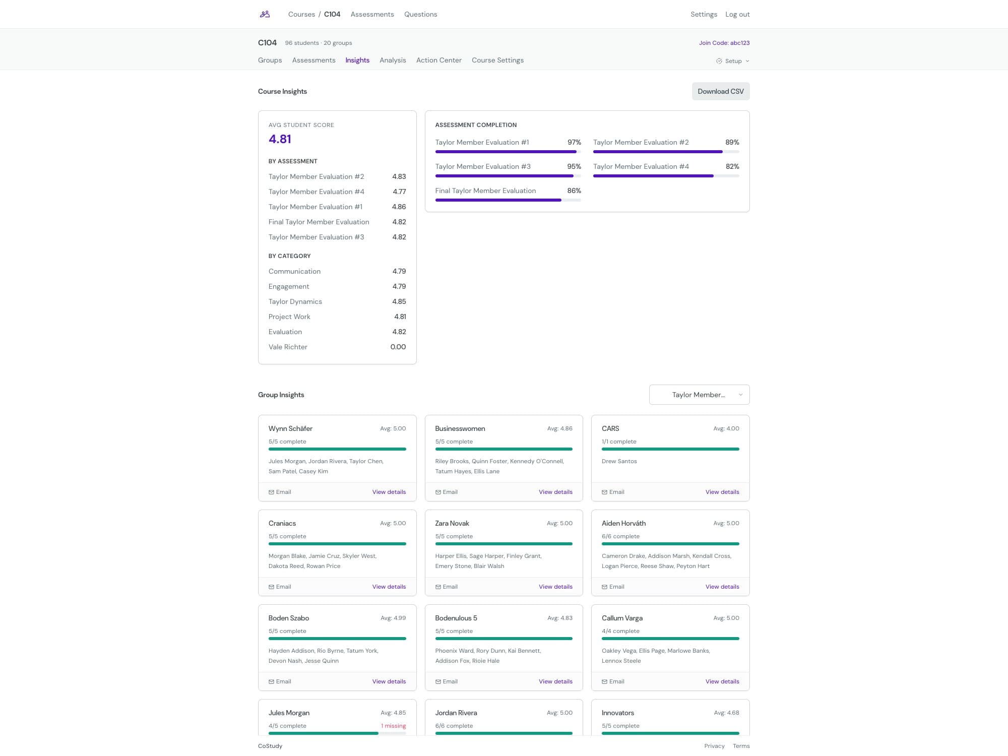Image resolution: width=1008 pixels, height=756 pixels.
Task: Click the Courses breadcrumb link
Action: tap(301, 14)
